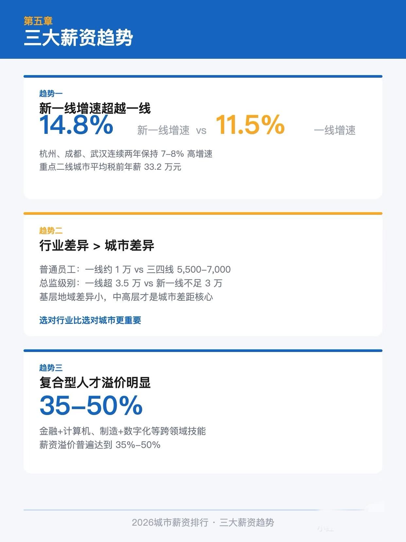The height and width of the screenshot is (542, 406).
Task: Click the 新一线增速 caption text
Action: [163, 130]
